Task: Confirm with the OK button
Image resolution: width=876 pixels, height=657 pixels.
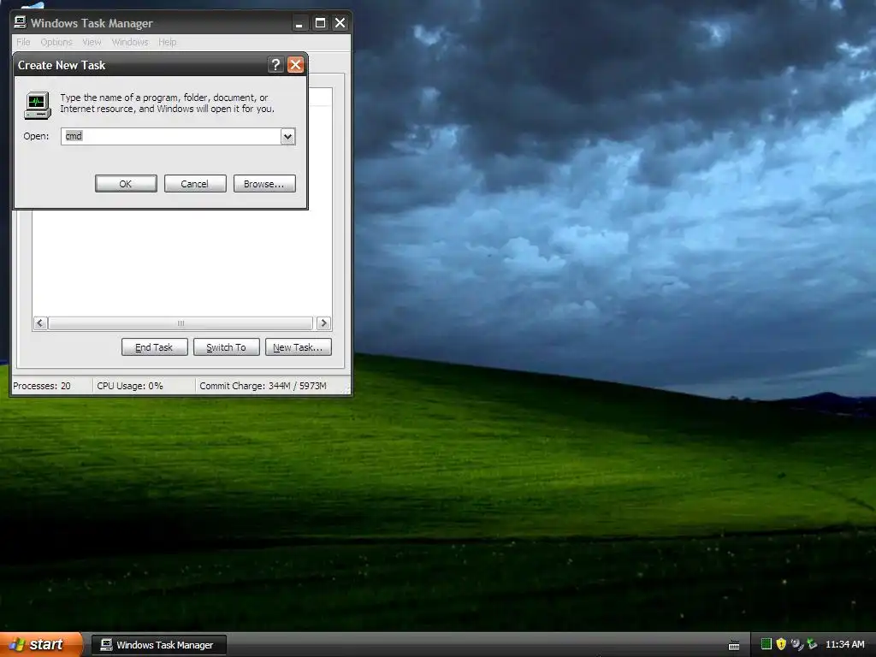Action: tap(126, 184)
